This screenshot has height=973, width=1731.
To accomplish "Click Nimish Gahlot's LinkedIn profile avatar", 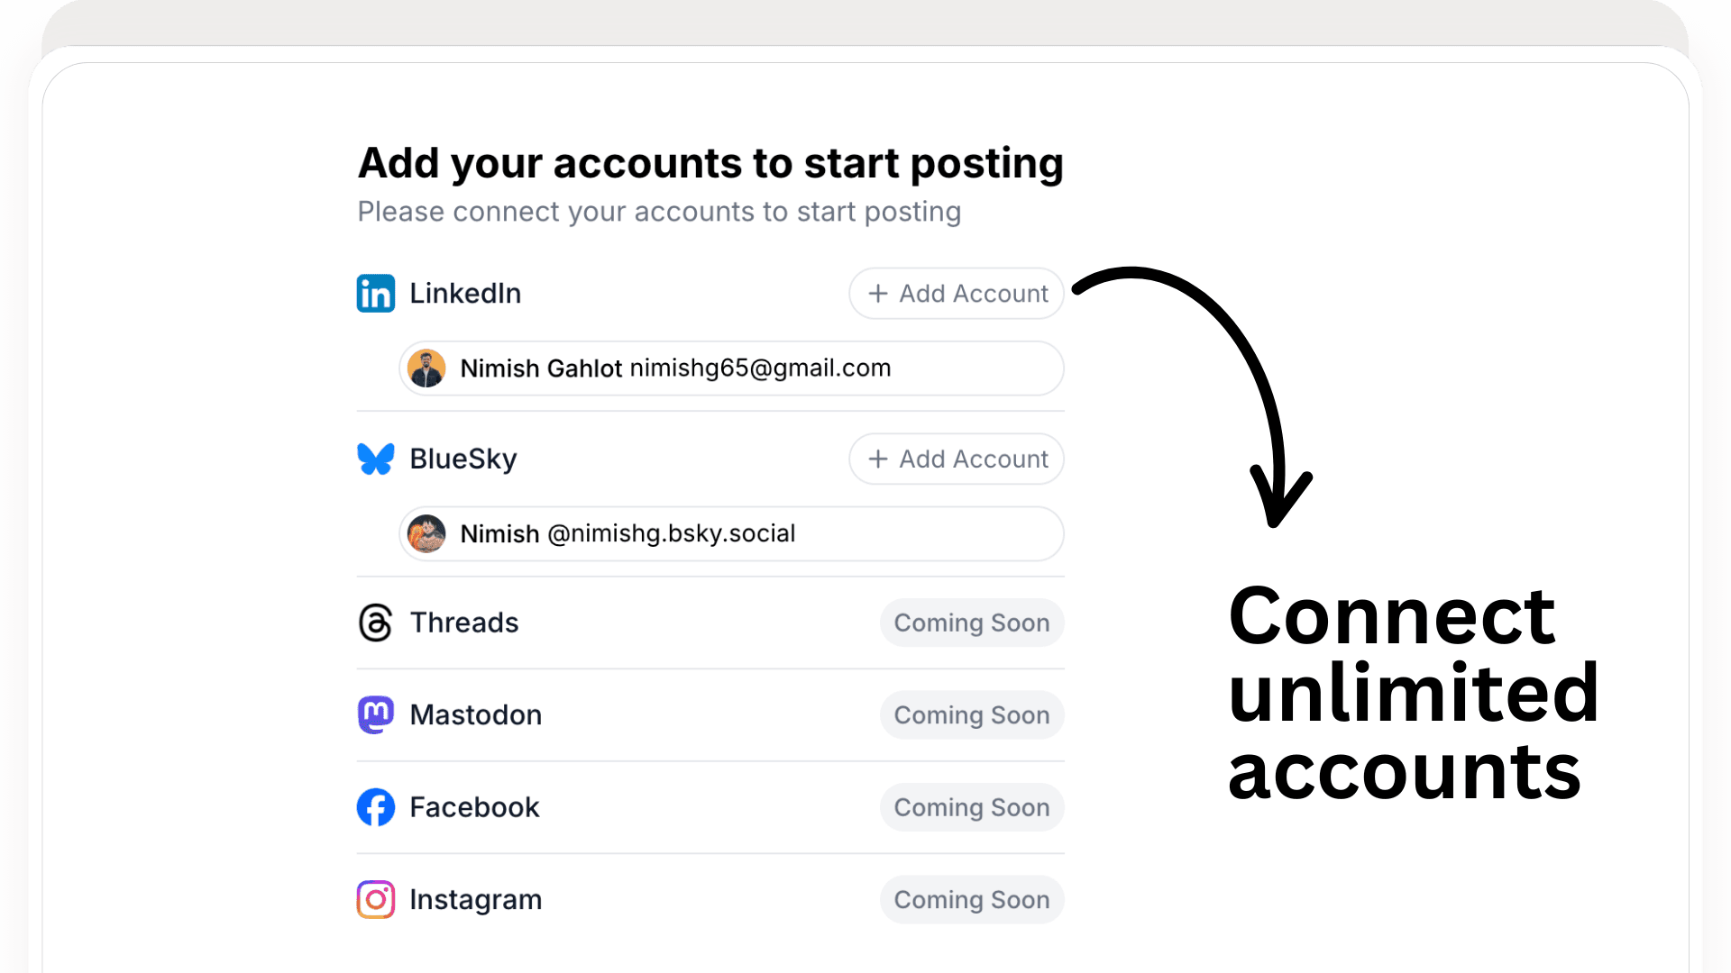I will [426, 368].
